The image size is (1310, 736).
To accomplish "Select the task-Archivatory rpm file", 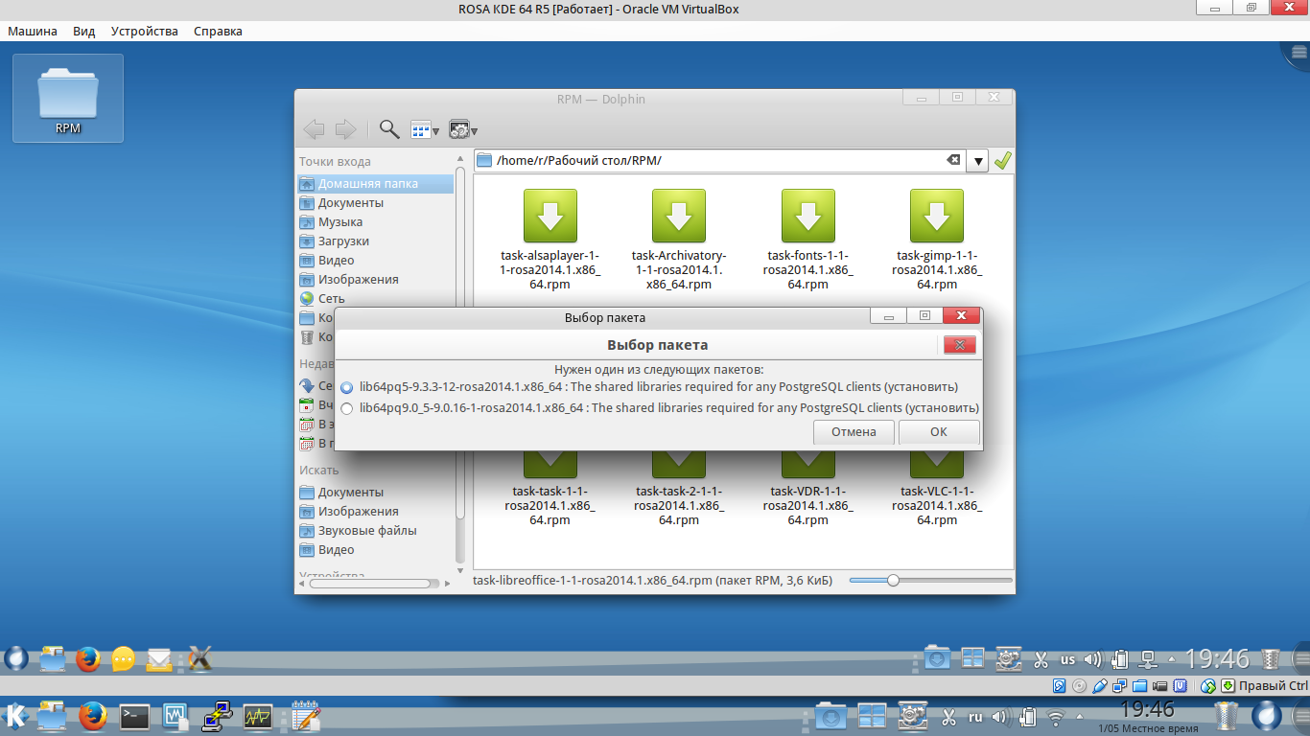I will click(x=679, y=240).
